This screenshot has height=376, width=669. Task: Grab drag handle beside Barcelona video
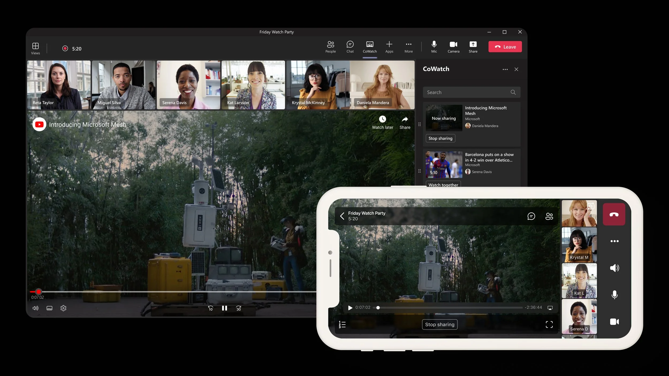tap(419, 171)
